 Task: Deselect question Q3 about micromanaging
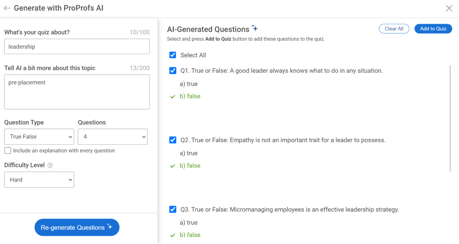coord(173,209)
